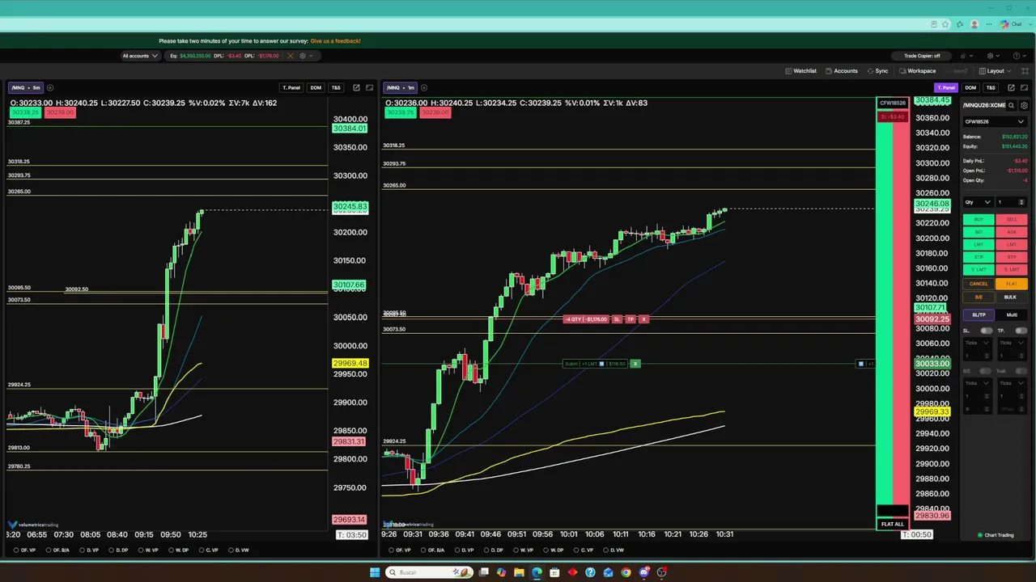Toggle the SL switch on
Image resolution: width=1036 pixels, height=582 pixels.
[x=986, y=331]
